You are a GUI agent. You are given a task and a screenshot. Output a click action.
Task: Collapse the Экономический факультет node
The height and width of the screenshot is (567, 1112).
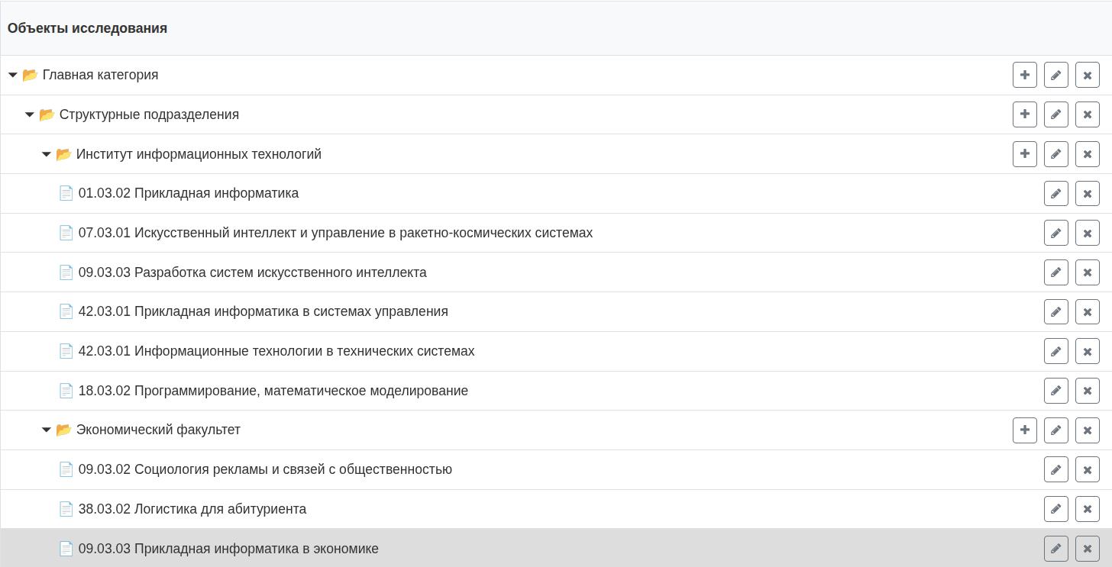pyautogui.click(x=46, y=430)
